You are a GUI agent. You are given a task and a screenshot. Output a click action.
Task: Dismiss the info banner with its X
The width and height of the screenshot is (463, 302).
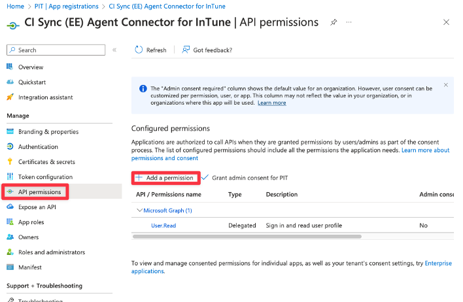[446, 85]
